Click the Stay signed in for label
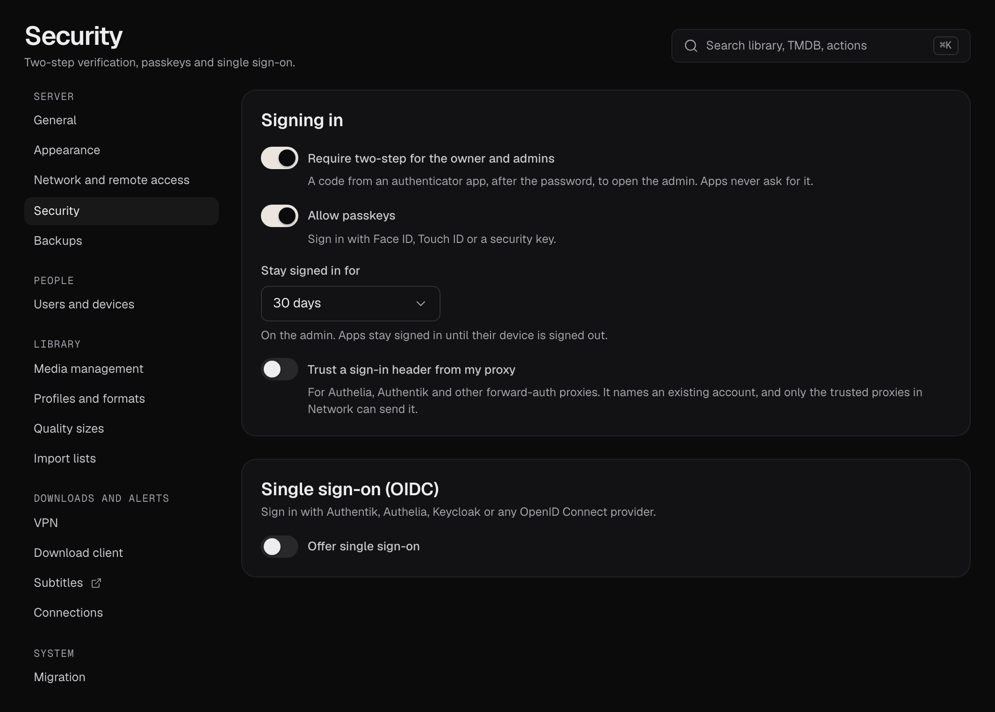Image resolution: width=995 pixels, height=712 pixels. coord(310,271)
